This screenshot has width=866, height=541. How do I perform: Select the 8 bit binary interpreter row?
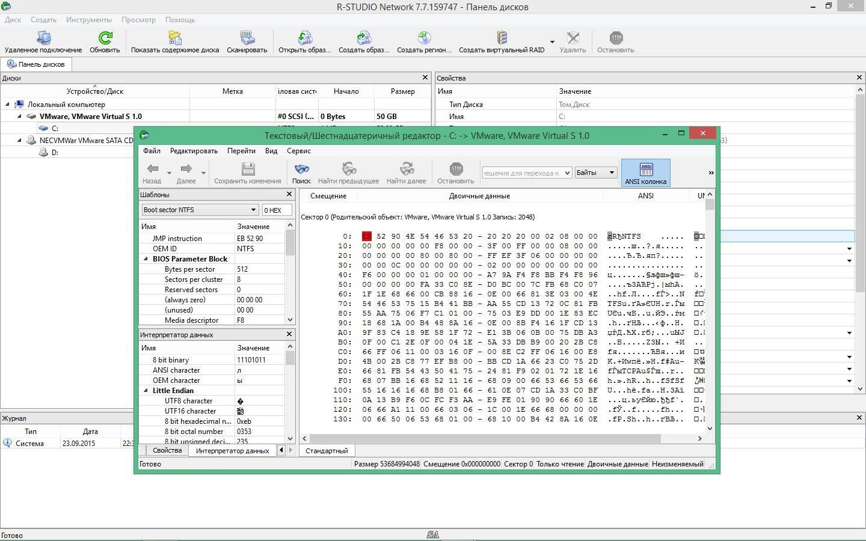tap(212, 360)
